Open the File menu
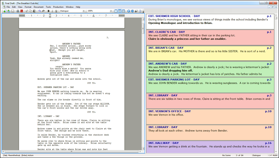This screenshot has height=158, width=279. click(x=8, y=7)
